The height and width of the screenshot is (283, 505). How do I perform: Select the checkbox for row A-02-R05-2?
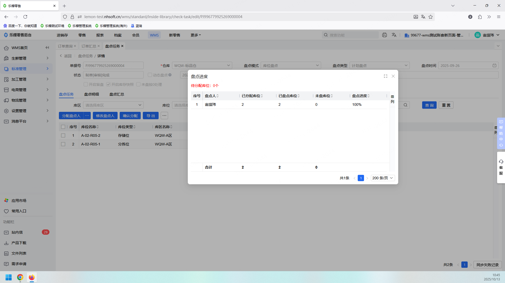click(x=63, y=135)
